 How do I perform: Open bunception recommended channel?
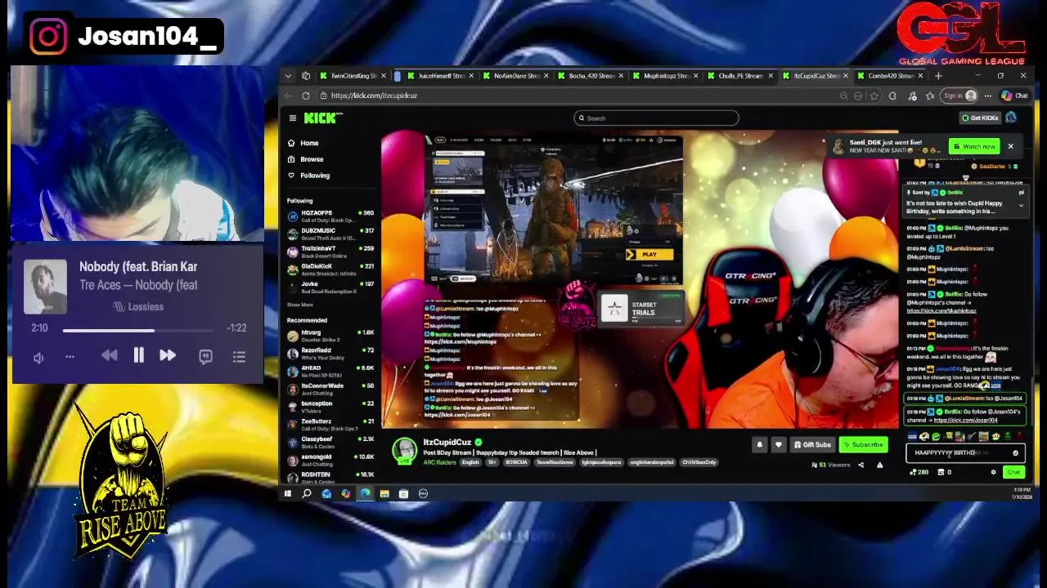pyautogui.click(x=330, y=407)
